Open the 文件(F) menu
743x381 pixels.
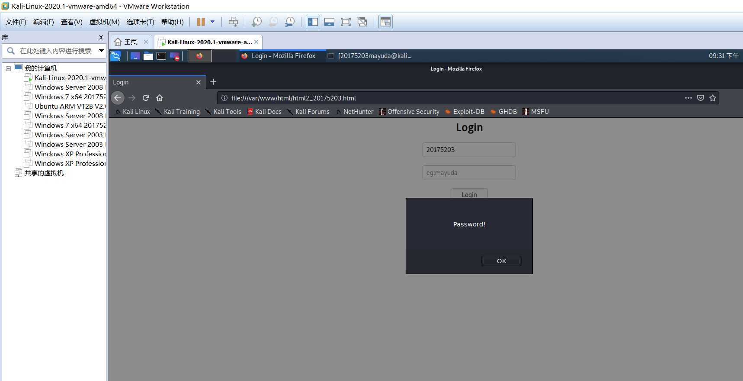coord(16,22)
